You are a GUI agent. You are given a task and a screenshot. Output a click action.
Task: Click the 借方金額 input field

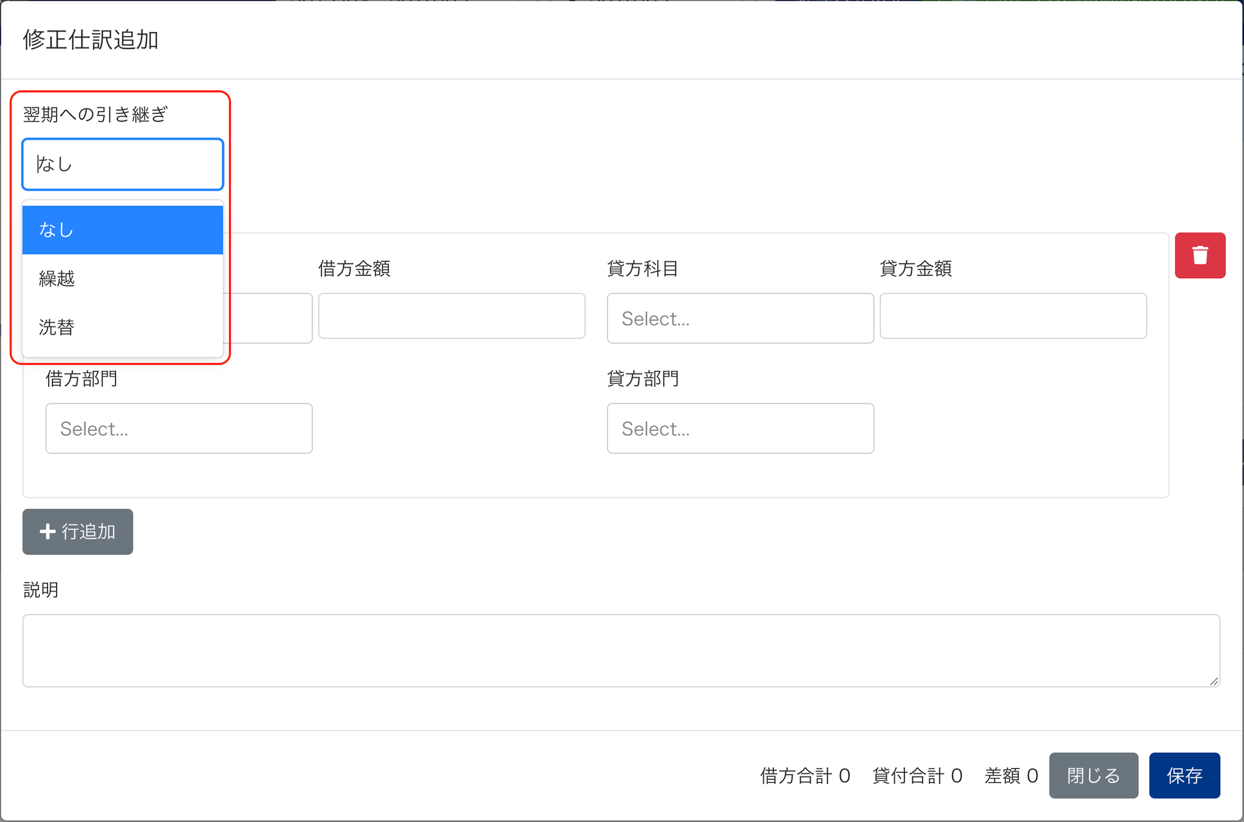pyautogui.click(x=451, y=316)
